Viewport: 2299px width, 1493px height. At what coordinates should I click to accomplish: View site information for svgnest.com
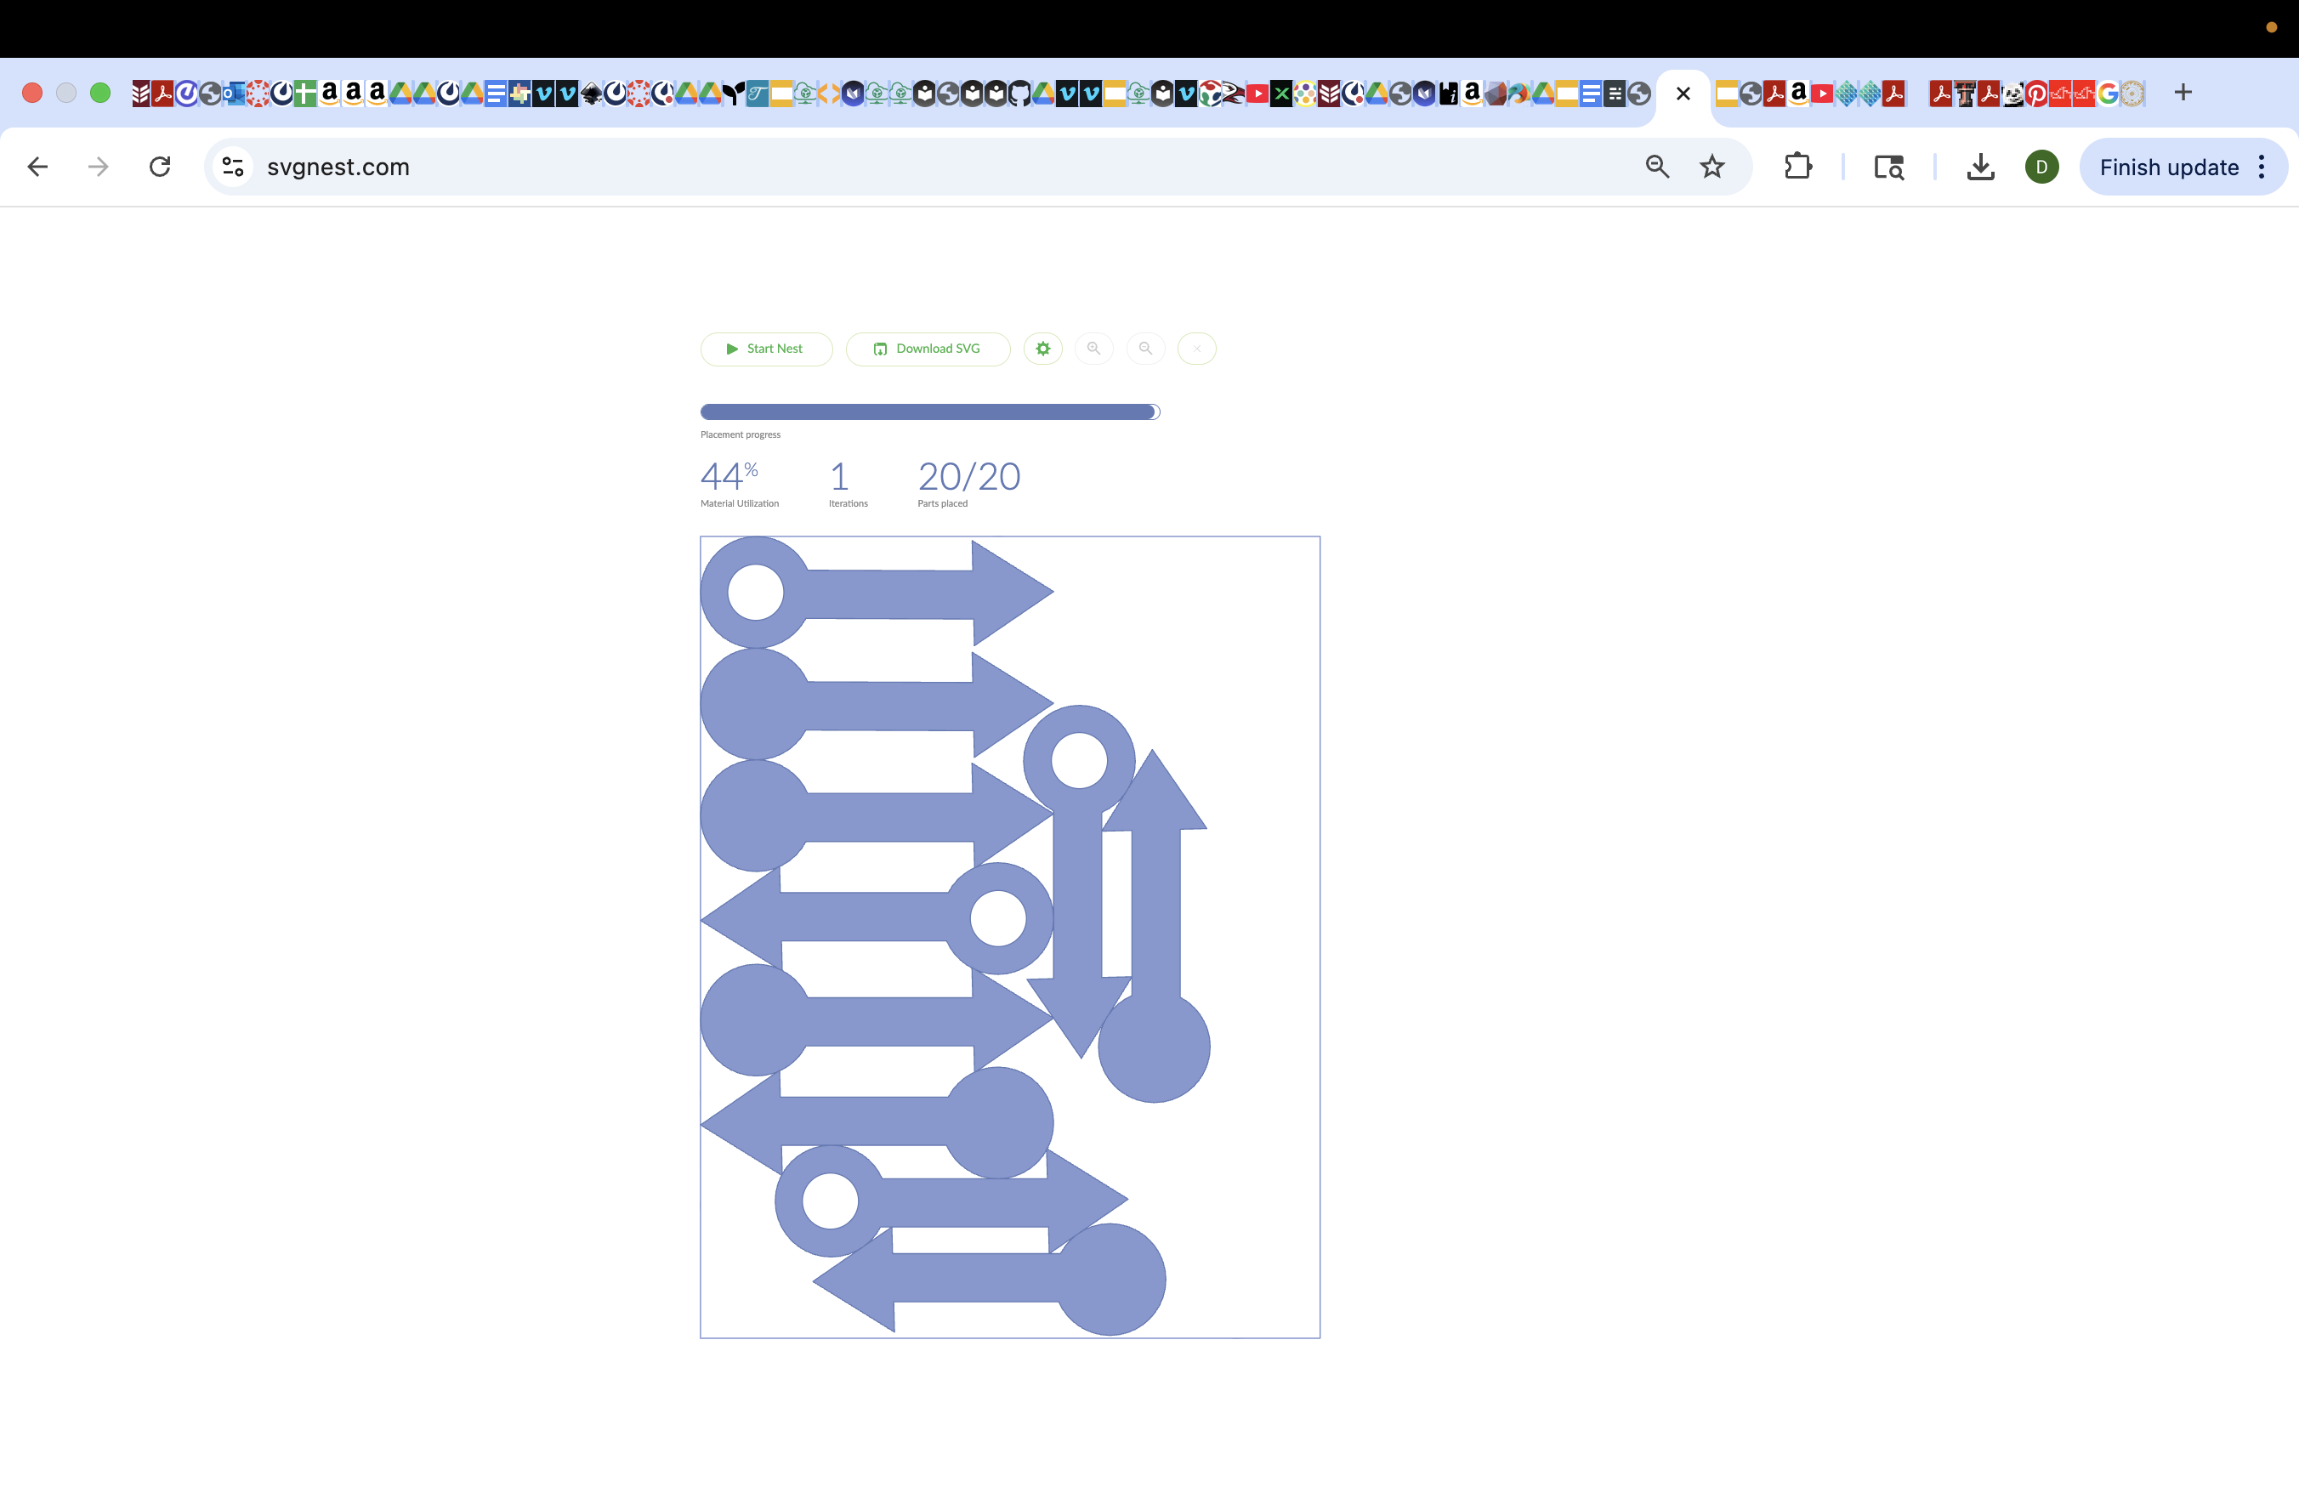point(233,167)
